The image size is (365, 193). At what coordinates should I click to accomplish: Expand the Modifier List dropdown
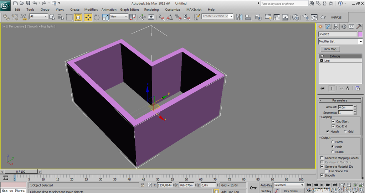[x=360, y=42]
